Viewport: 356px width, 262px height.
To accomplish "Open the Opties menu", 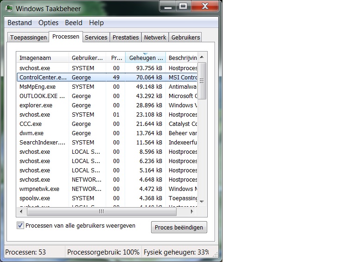I will [48, 23].
